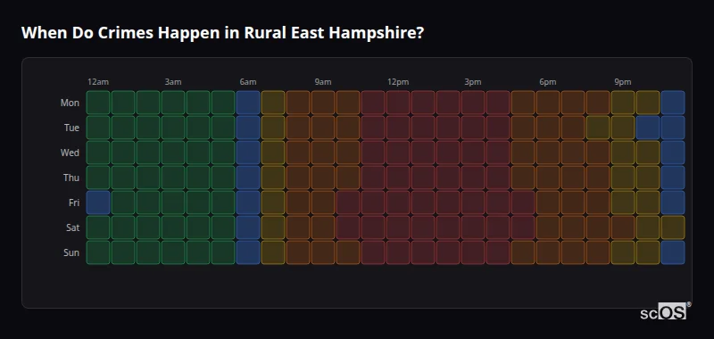Click the Mon row label
This screenshot has height=339, width=714.
70,103
